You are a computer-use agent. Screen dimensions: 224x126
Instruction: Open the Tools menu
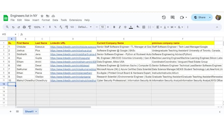tap(64, 20)
